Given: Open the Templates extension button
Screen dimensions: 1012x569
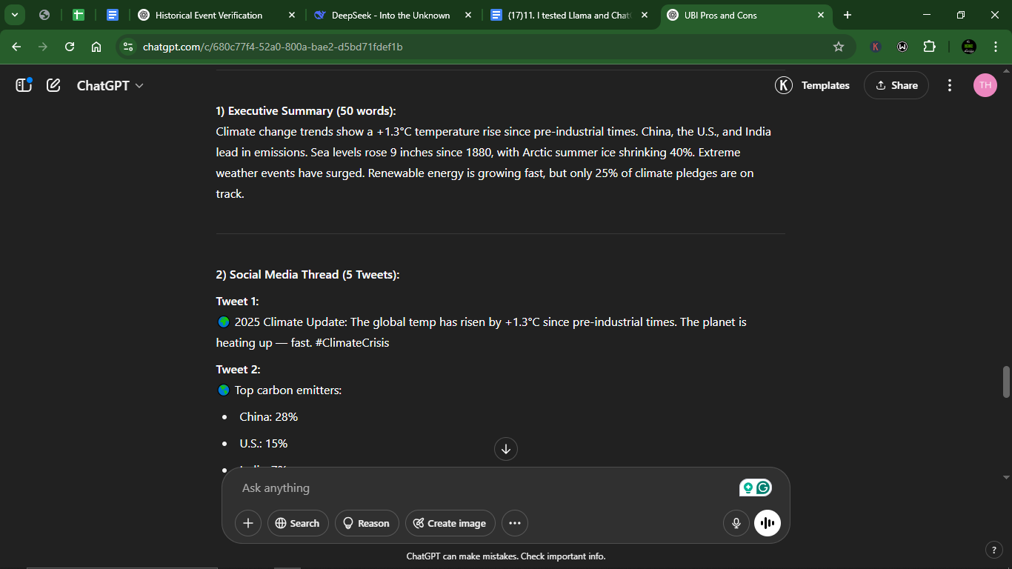Looking at the screenshot, I should pyautogui.click(x=812, y=85).
